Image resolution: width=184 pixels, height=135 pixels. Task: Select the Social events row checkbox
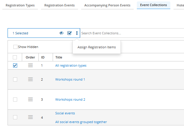pos(15,117)
